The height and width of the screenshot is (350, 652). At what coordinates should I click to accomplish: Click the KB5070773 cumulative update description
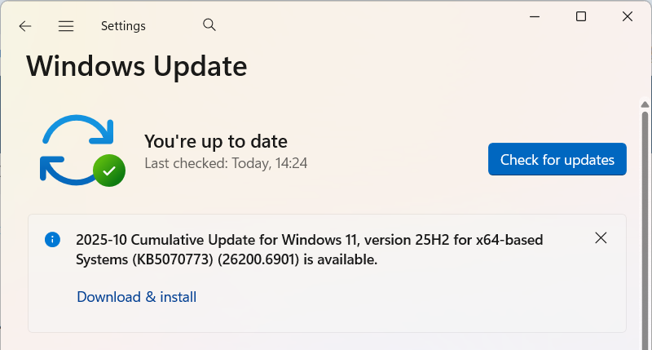click(x=309, y=250)
